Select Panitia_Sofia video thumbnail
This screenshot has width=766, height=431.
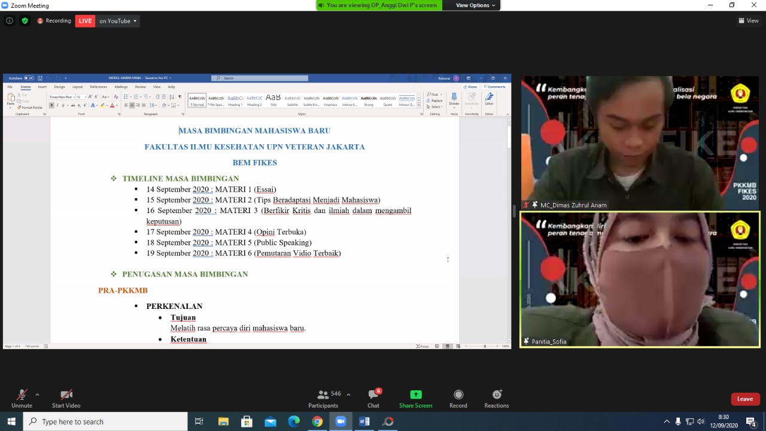(x=640, y=280)
